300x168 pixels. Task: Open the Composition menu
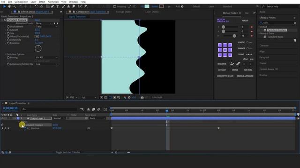21,2
